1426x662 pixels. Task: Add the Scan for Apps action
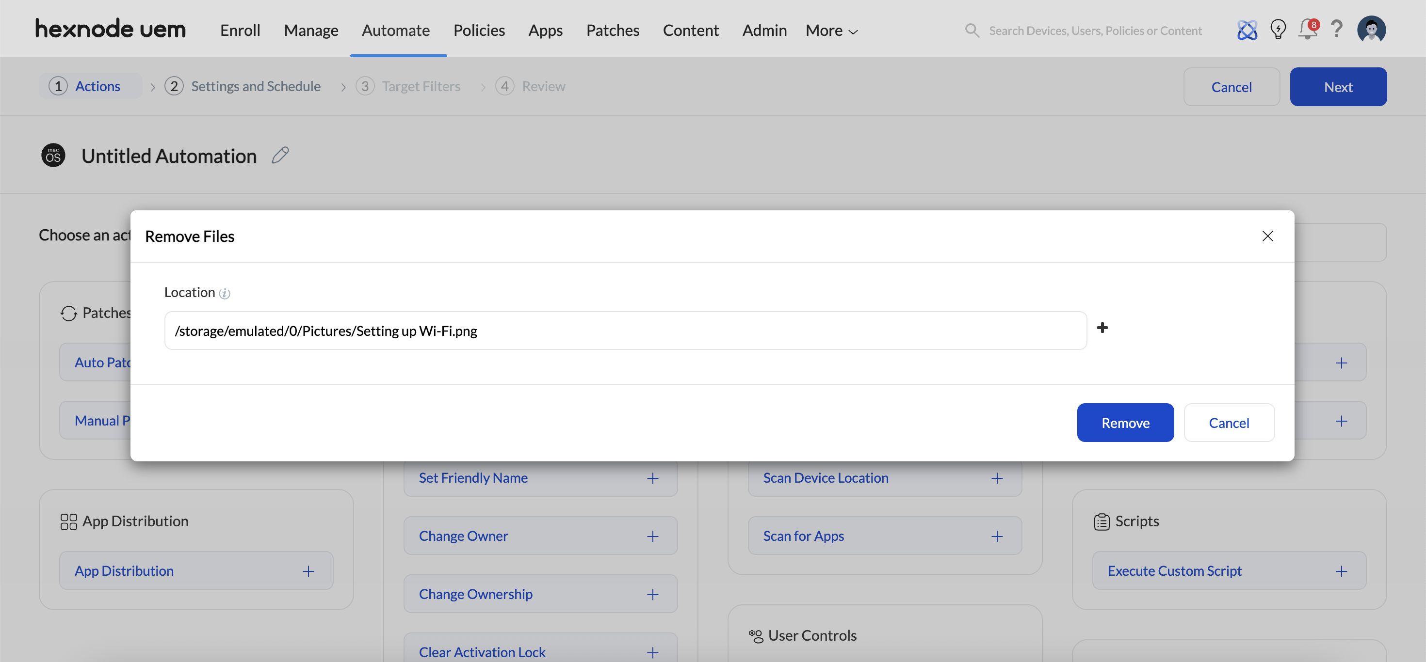(996, 536)
